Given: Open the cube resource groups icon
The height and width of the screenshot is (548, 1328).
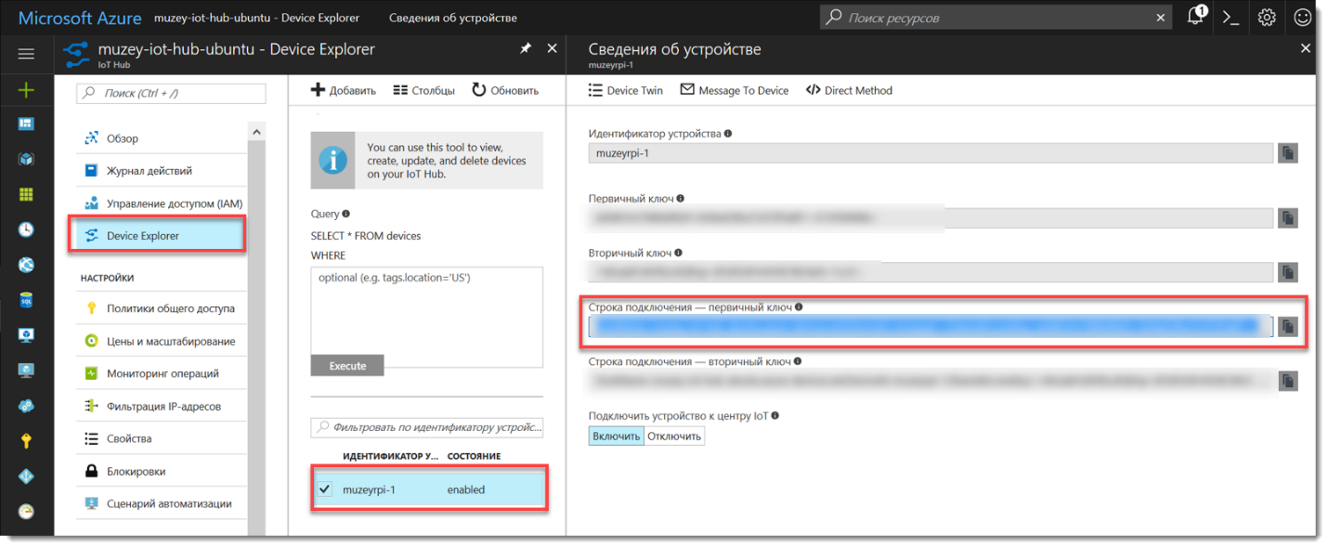Looking at the screenshot, I should point(26,159).
